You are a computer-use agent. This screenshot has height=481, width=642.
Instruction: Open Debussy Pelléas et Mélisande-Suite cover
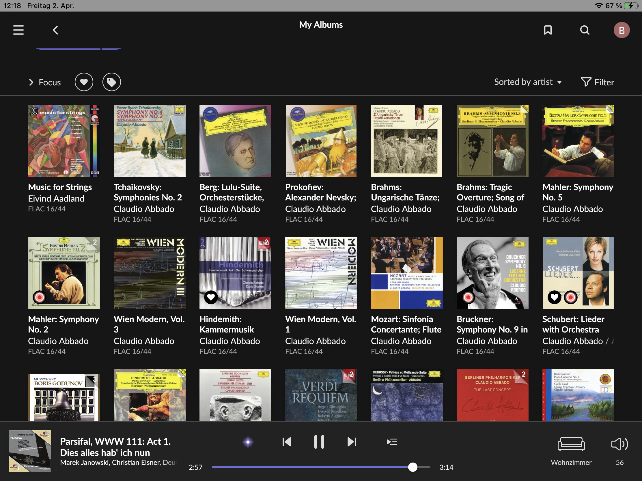[407, 395]
